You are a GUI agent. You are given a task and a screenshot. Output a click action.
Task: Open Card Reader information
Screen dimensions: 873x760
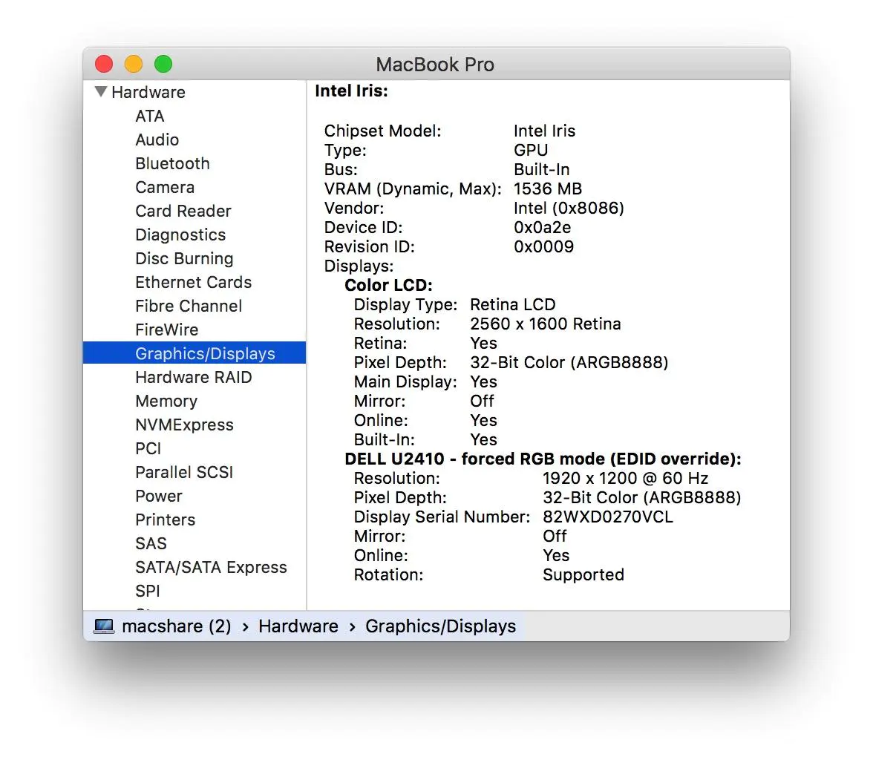click(x=183, y=211)
